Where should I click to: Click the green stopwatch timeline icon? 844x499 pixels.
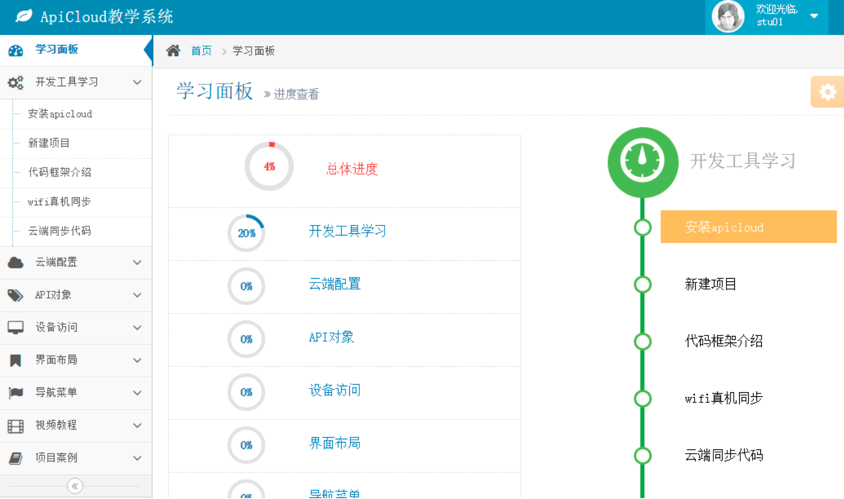pos(643,162)
